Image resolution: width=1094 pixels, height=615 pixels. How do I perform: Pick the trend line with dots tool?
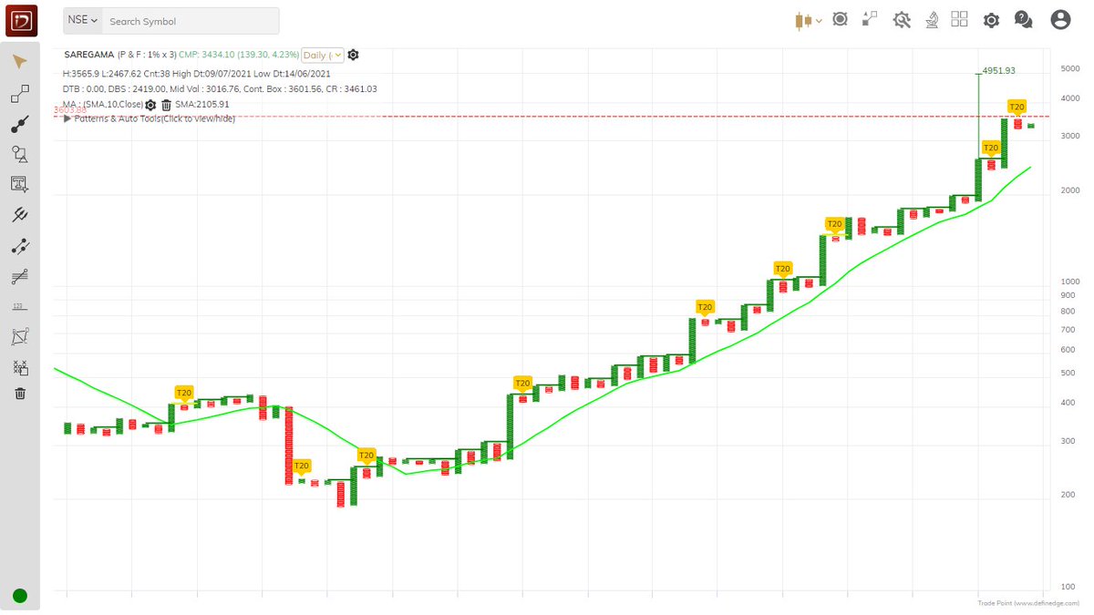tap(20, 124)
